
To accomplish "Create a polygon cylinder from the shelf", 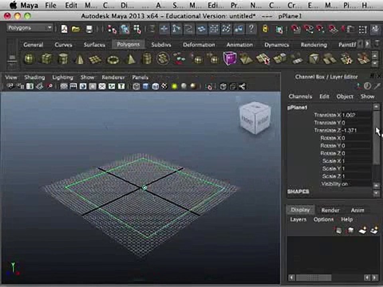I will click(x=63, y=59).
